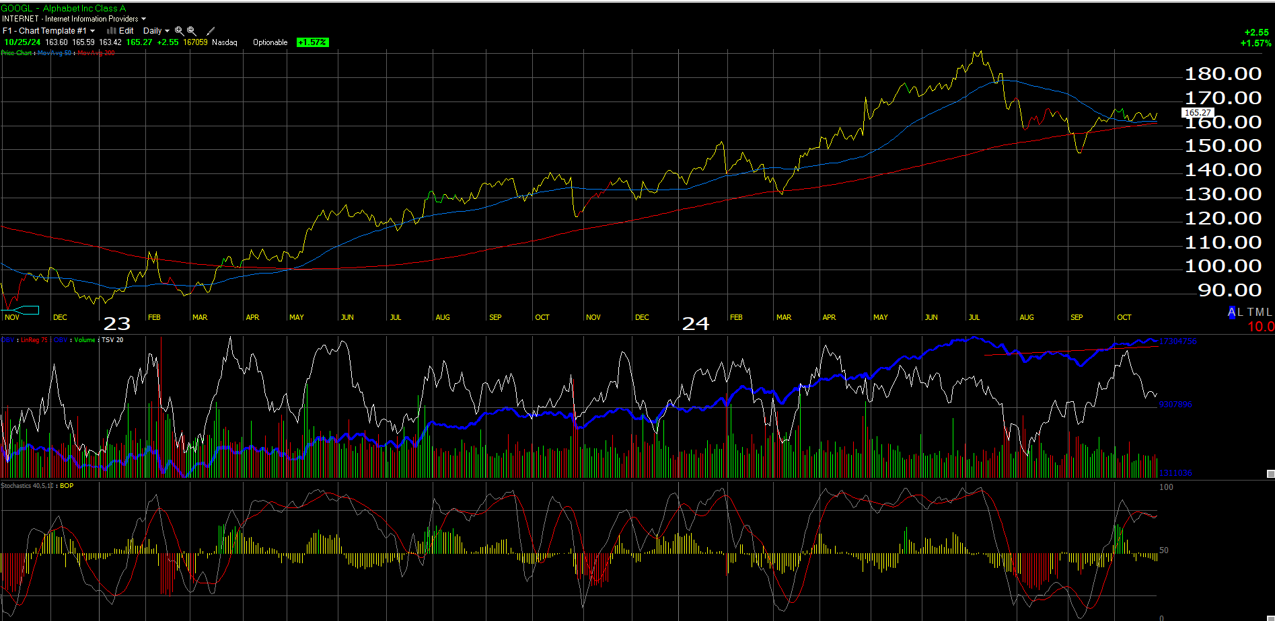Click the bar chart icon next to Edit
The height and width of the screenshot is (621, 1275).
pyautogui.click(x=112, y=31)
